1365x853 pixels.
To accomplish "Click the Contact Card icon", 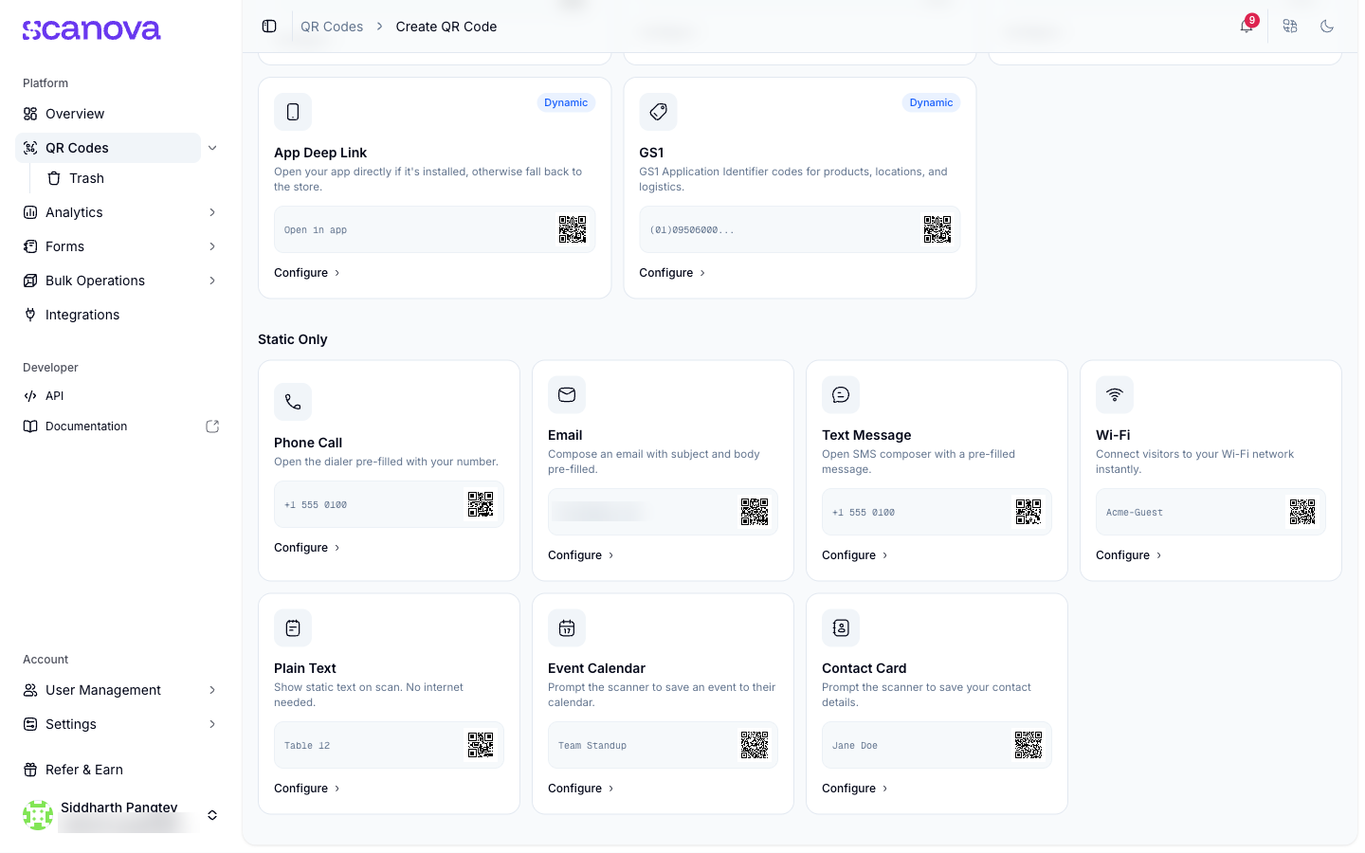I will click(841, 627).
